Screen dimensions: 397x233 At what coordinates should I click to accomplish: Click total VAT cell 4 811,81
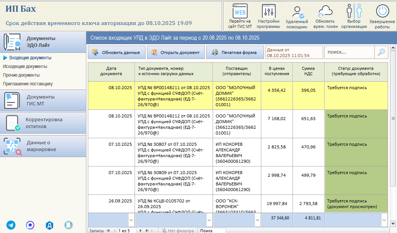308,220
